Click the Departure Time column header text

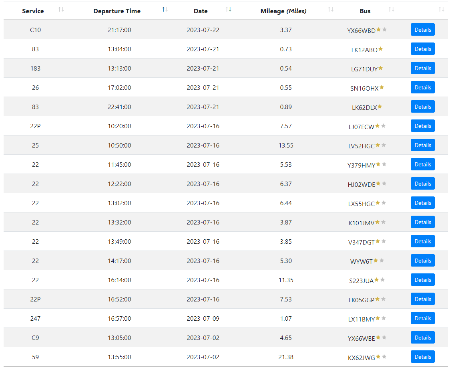[117, 11]
